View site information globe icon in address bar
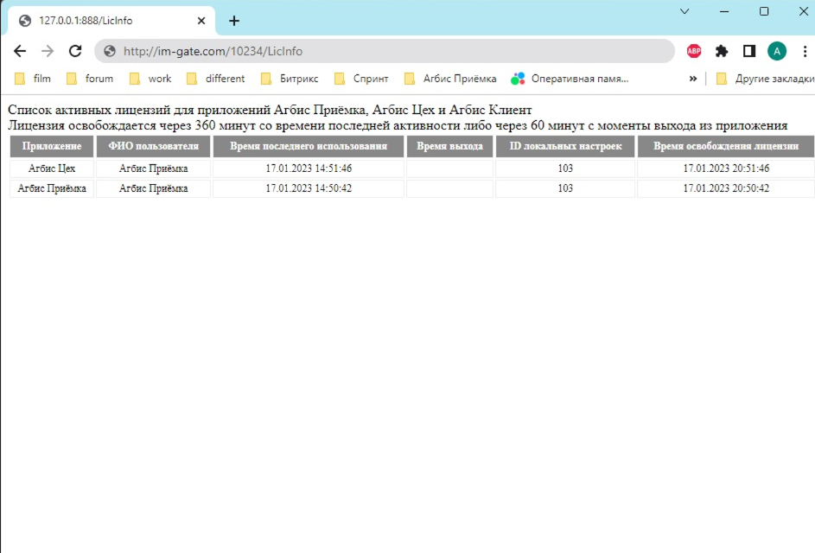 [110, 51]
